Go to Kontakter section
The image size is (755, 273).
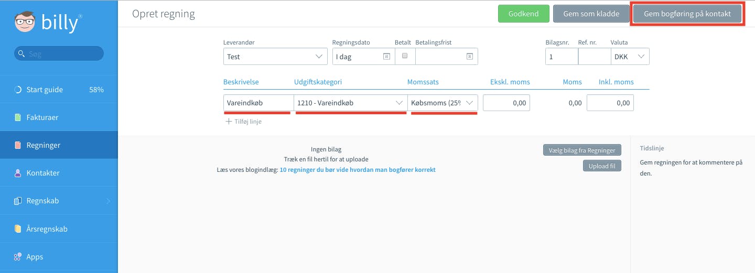59,173
